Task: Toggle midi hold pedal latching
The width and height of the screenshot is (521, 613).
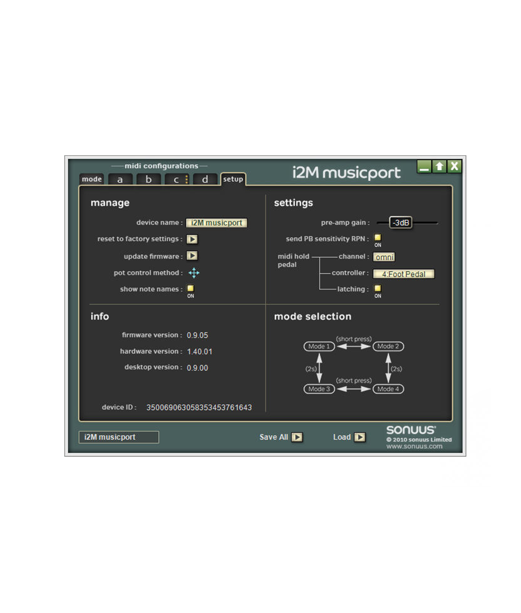Action: click(377, 289)
